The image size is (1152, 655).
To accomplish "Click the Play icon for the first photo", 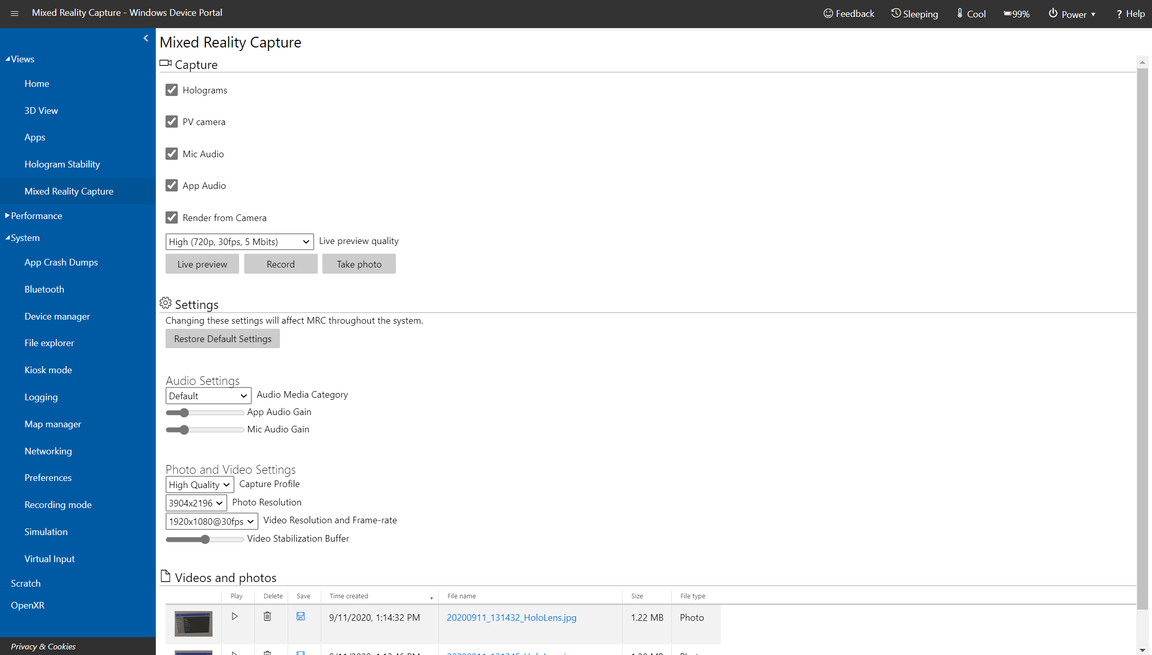I will [235, 617].
